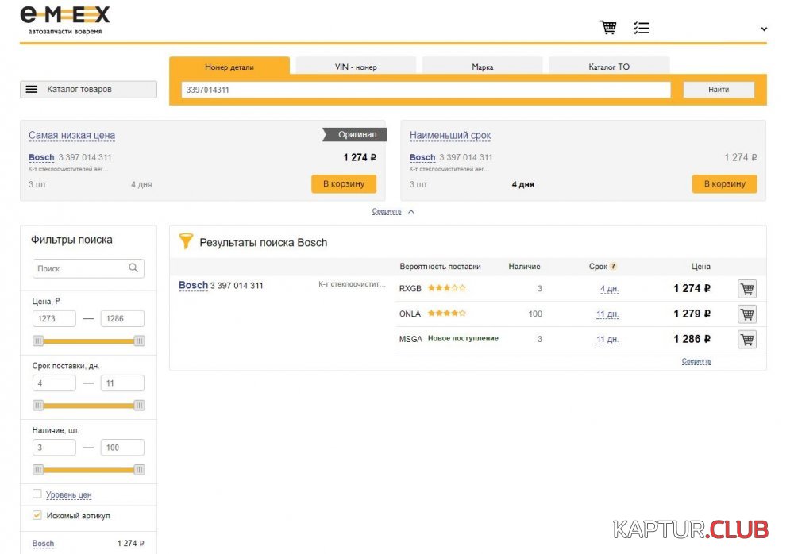The image size is (794, 554).
Task: Click the search magnifier in filters
Action: (x=133, y=268)
